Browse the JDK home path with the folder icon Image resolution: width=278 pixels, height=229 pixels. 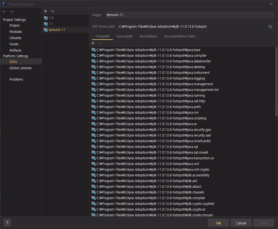click(270, 26)
